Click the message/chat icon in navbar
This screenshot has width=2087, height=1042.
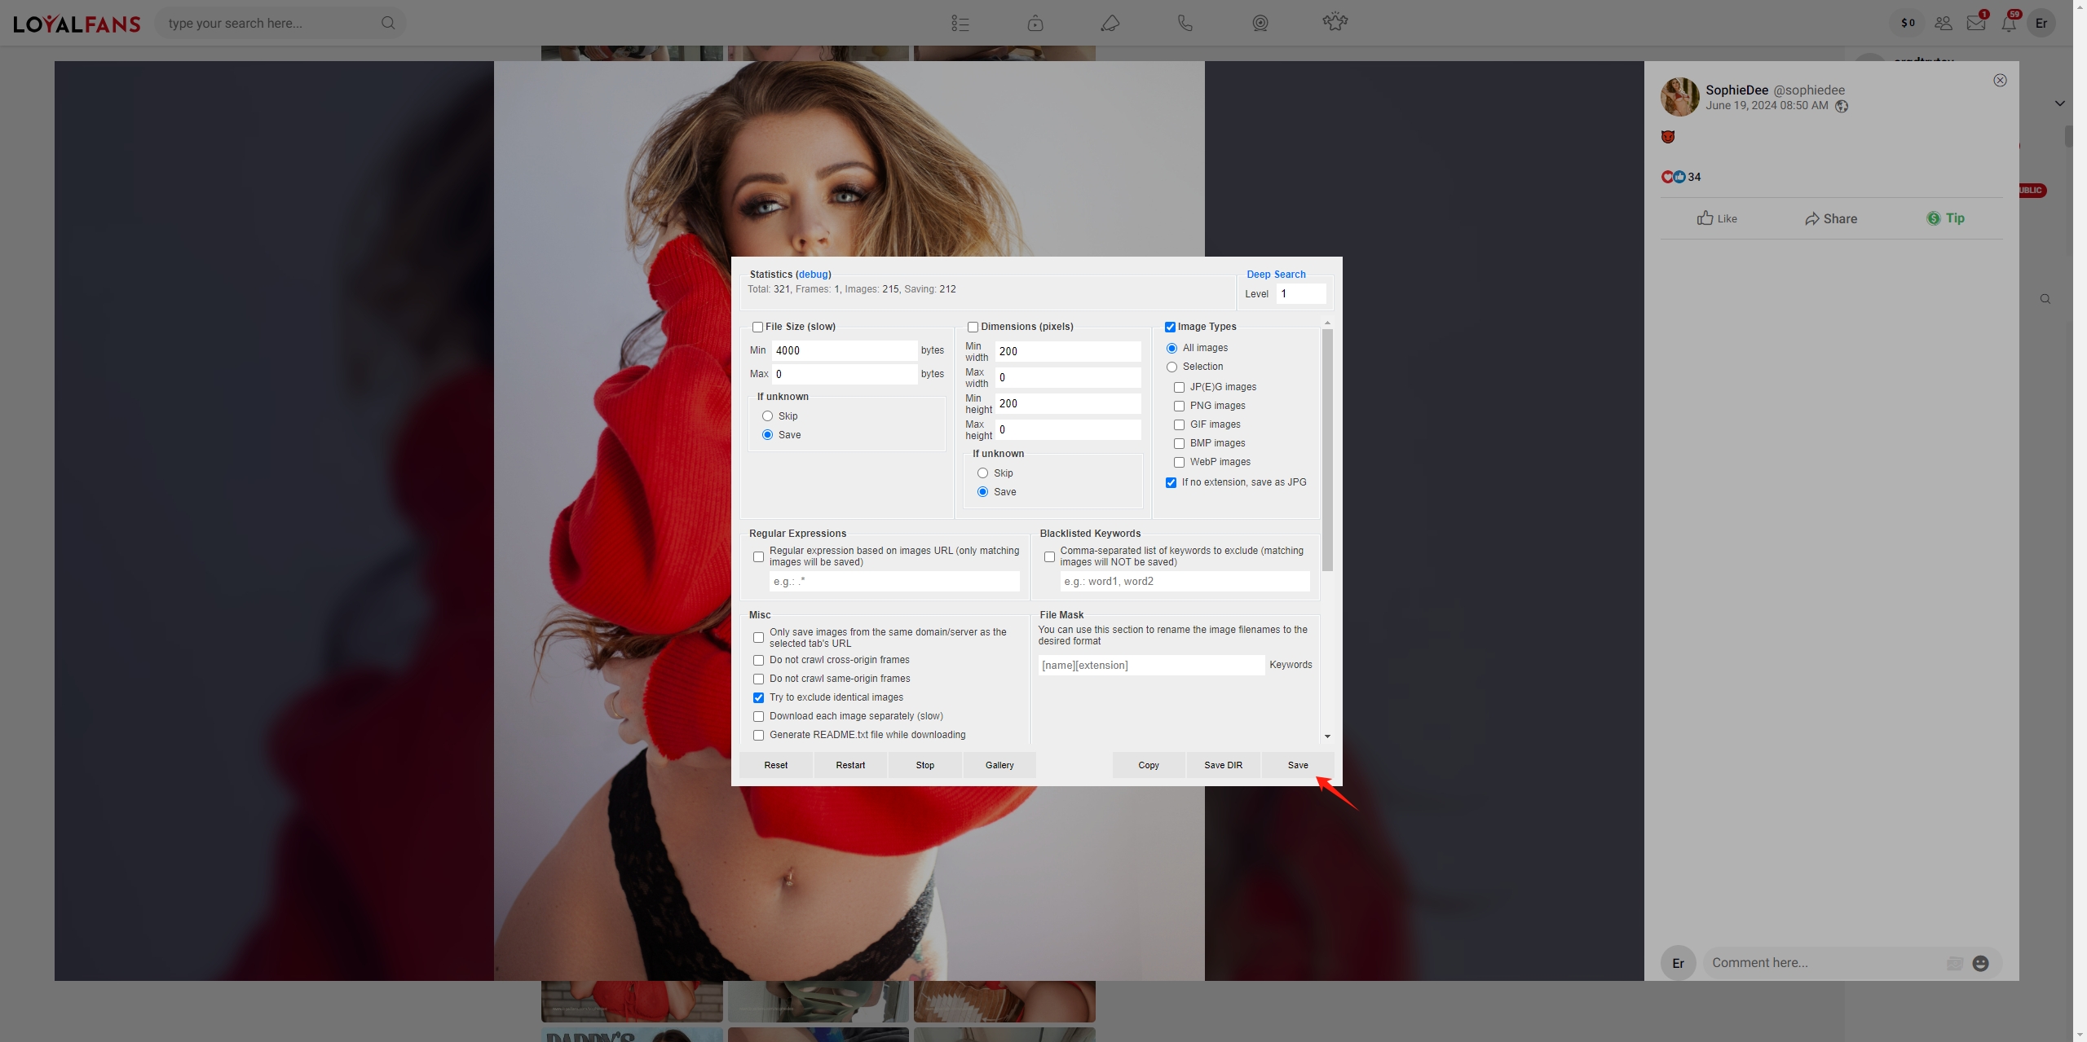pos(1975,23)
